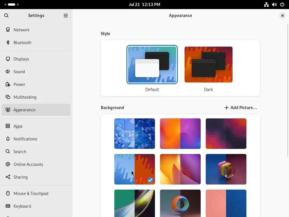Open the Settings search icon
The height and width of the screenshot is (217, 289).
point(6,16)
